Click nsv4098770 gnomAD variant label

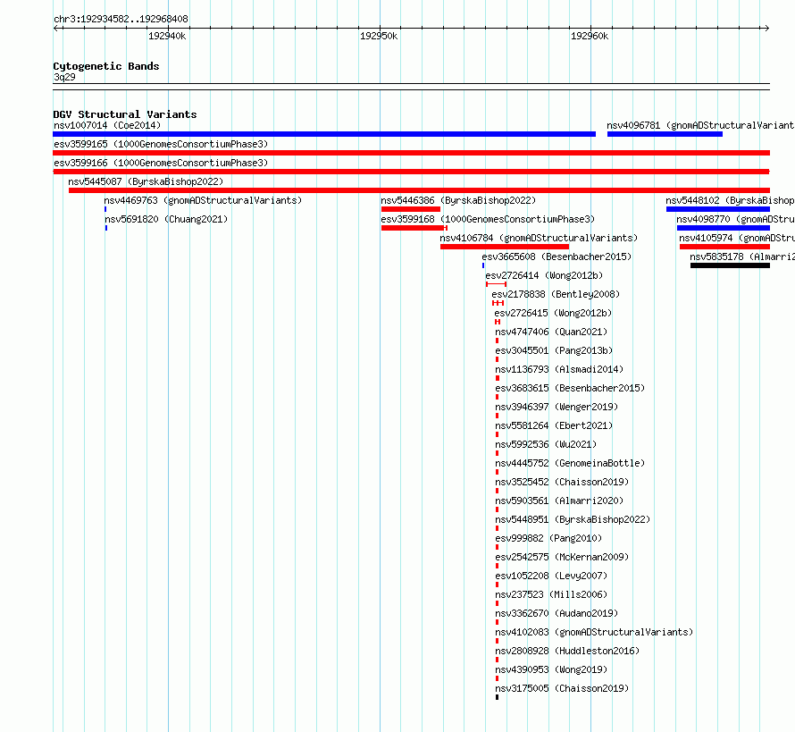pos(735,219)
